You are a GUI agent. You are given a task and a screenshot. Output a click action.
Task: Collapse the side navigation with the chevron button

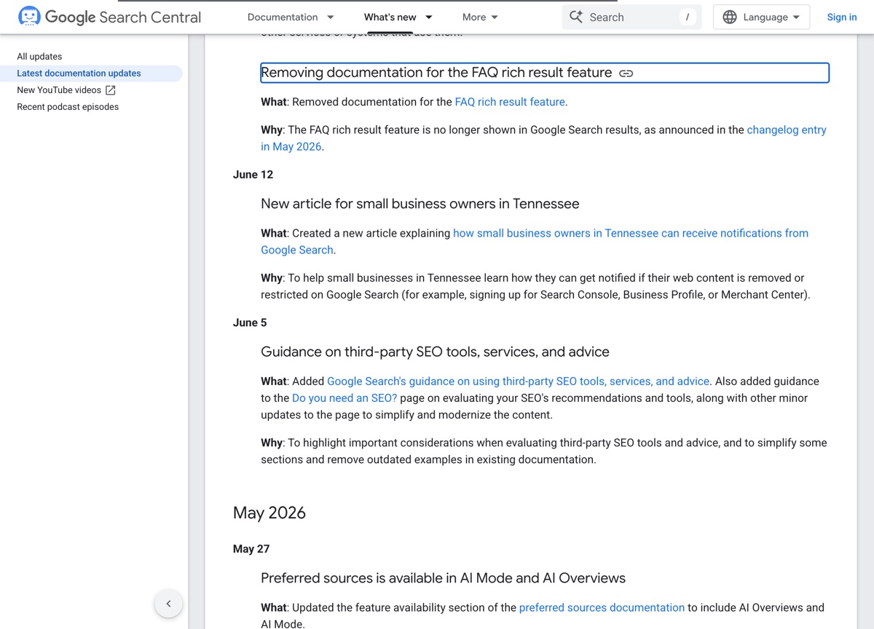click(168, 604)
